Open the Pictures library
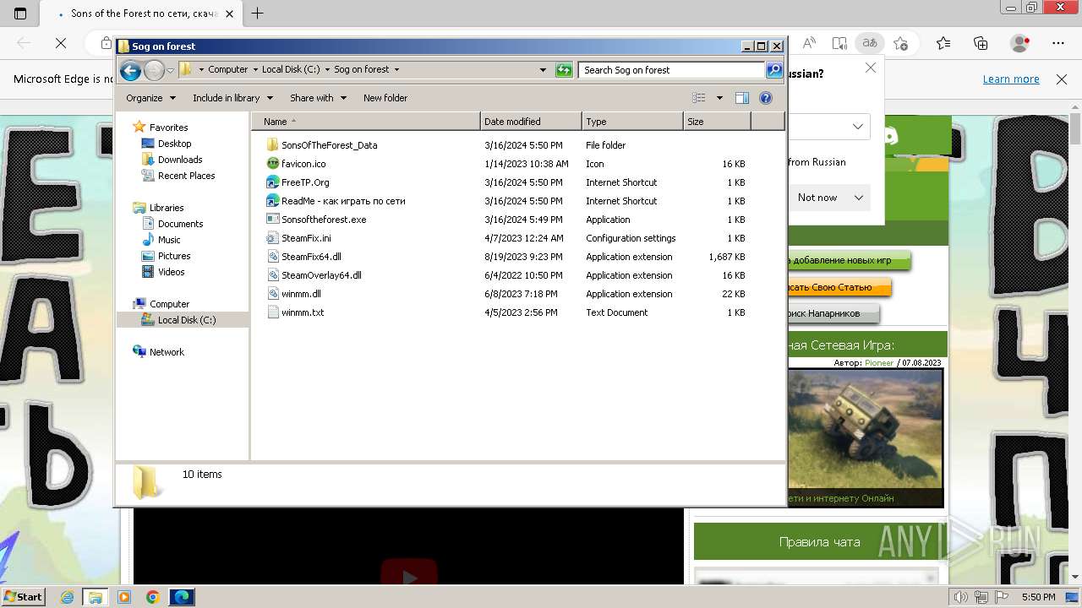This screenshot has width=1082, height=608. coord(174,256)
